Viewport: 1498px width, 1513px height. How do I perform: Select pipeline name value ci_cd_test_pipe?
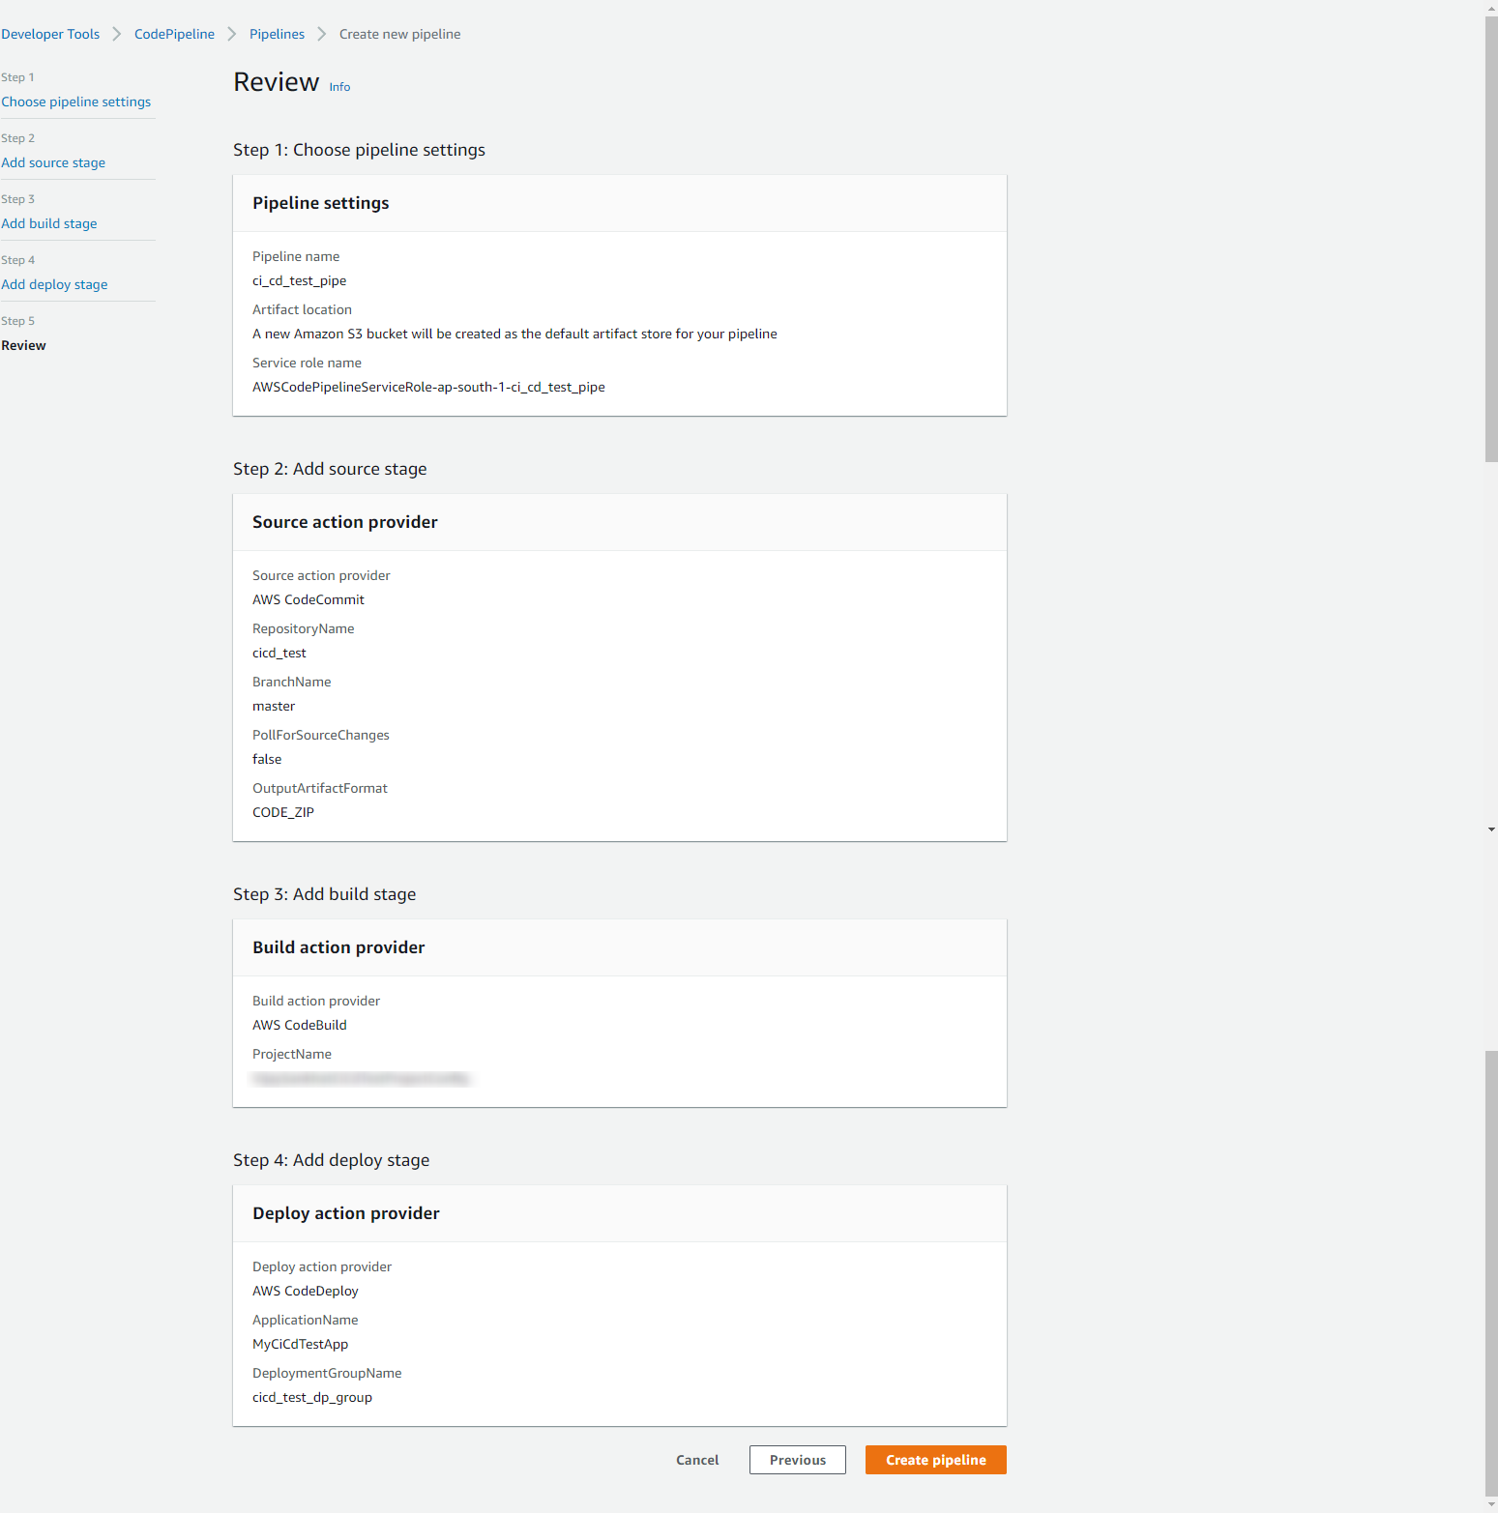[x=299, y=280]
